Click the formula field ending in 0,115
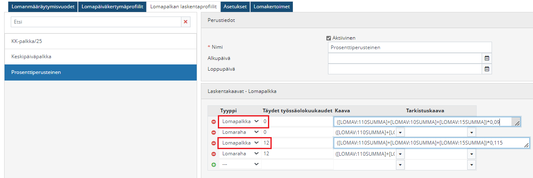Image resolution: width=533 pixels, height=178 pixels. tap(427, 143)
